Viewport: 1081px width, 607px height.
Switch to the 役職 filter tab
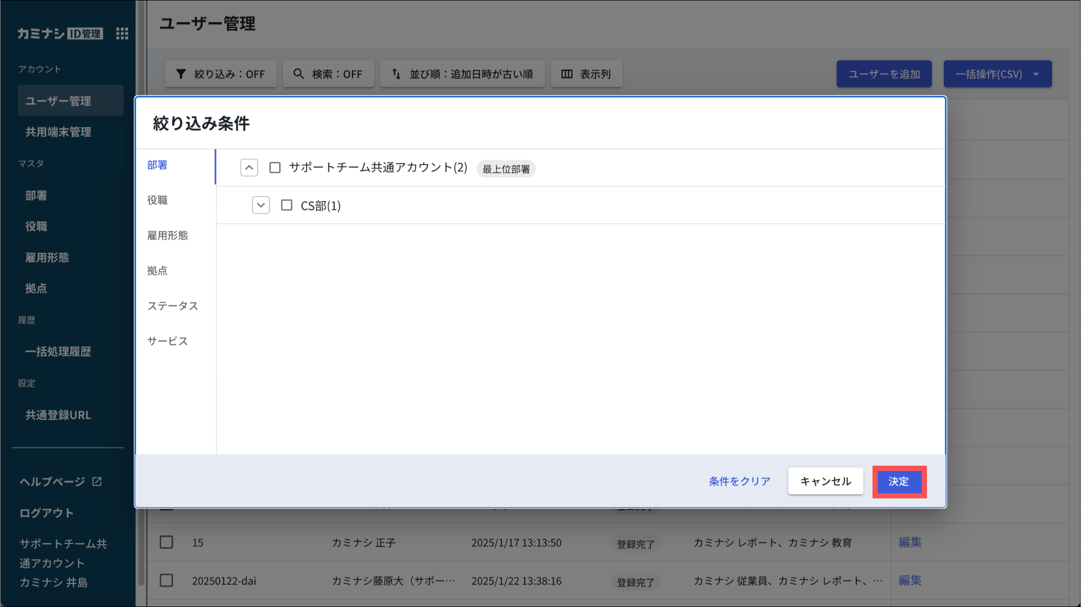[157, 200]
